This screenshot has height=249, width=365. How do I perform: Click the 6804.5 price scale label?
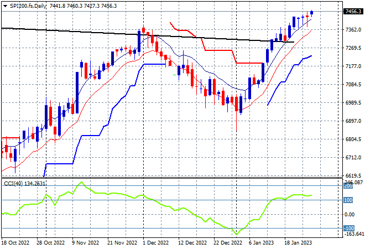pyautogui.click(x=353, y=139)
